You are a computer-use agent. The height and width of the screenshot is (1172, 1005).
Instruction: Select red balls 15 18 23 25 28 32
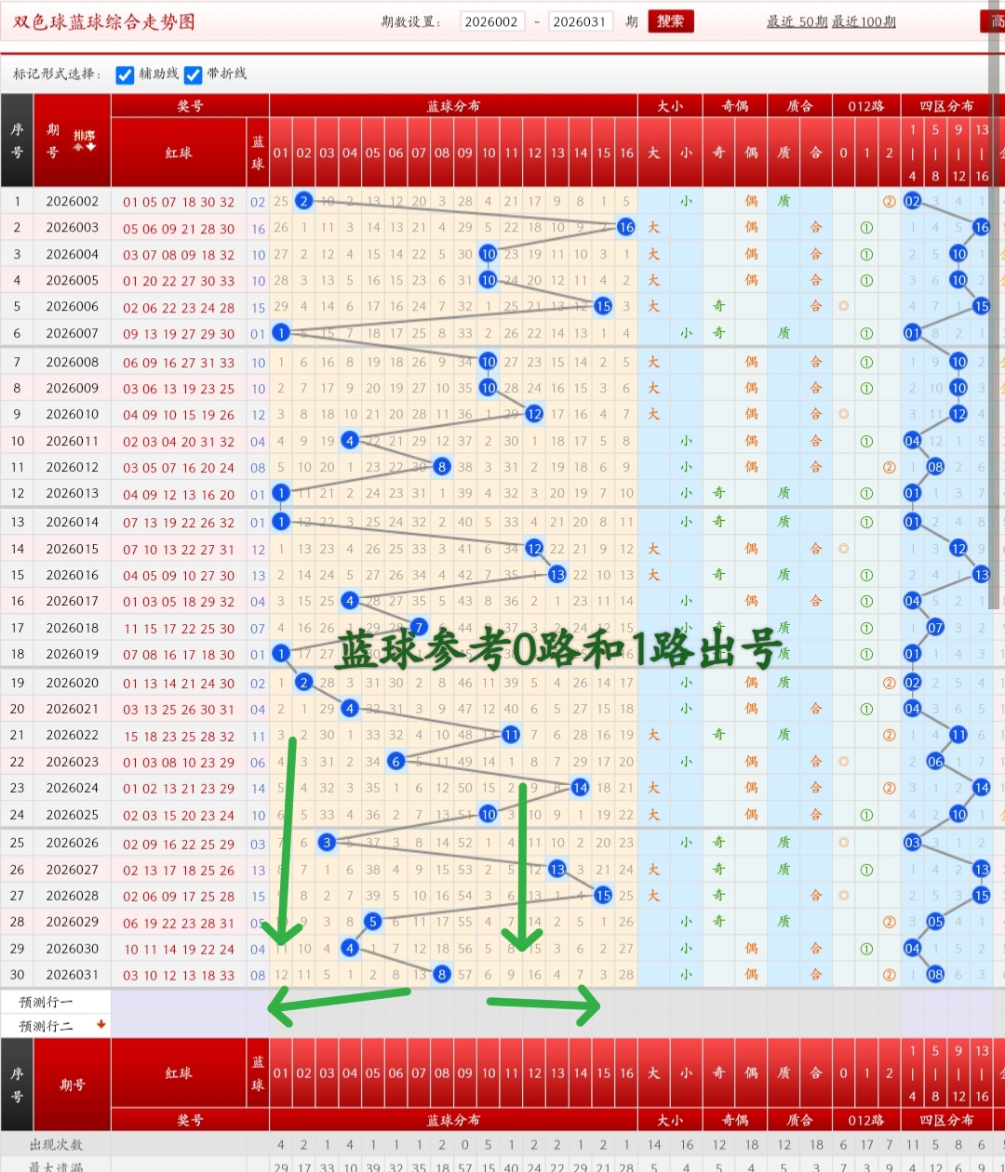pos(179,736)
